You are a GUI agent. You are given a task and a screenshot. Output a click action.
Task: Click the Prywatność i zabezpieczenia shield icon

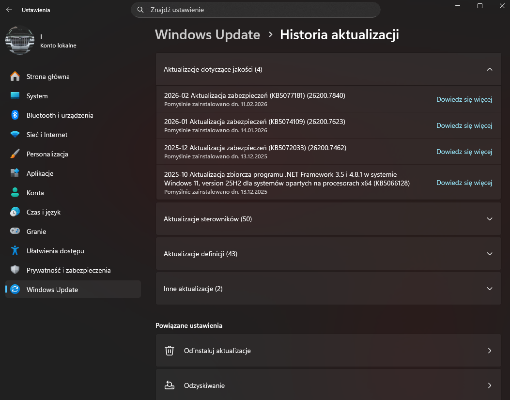point(15,270)
